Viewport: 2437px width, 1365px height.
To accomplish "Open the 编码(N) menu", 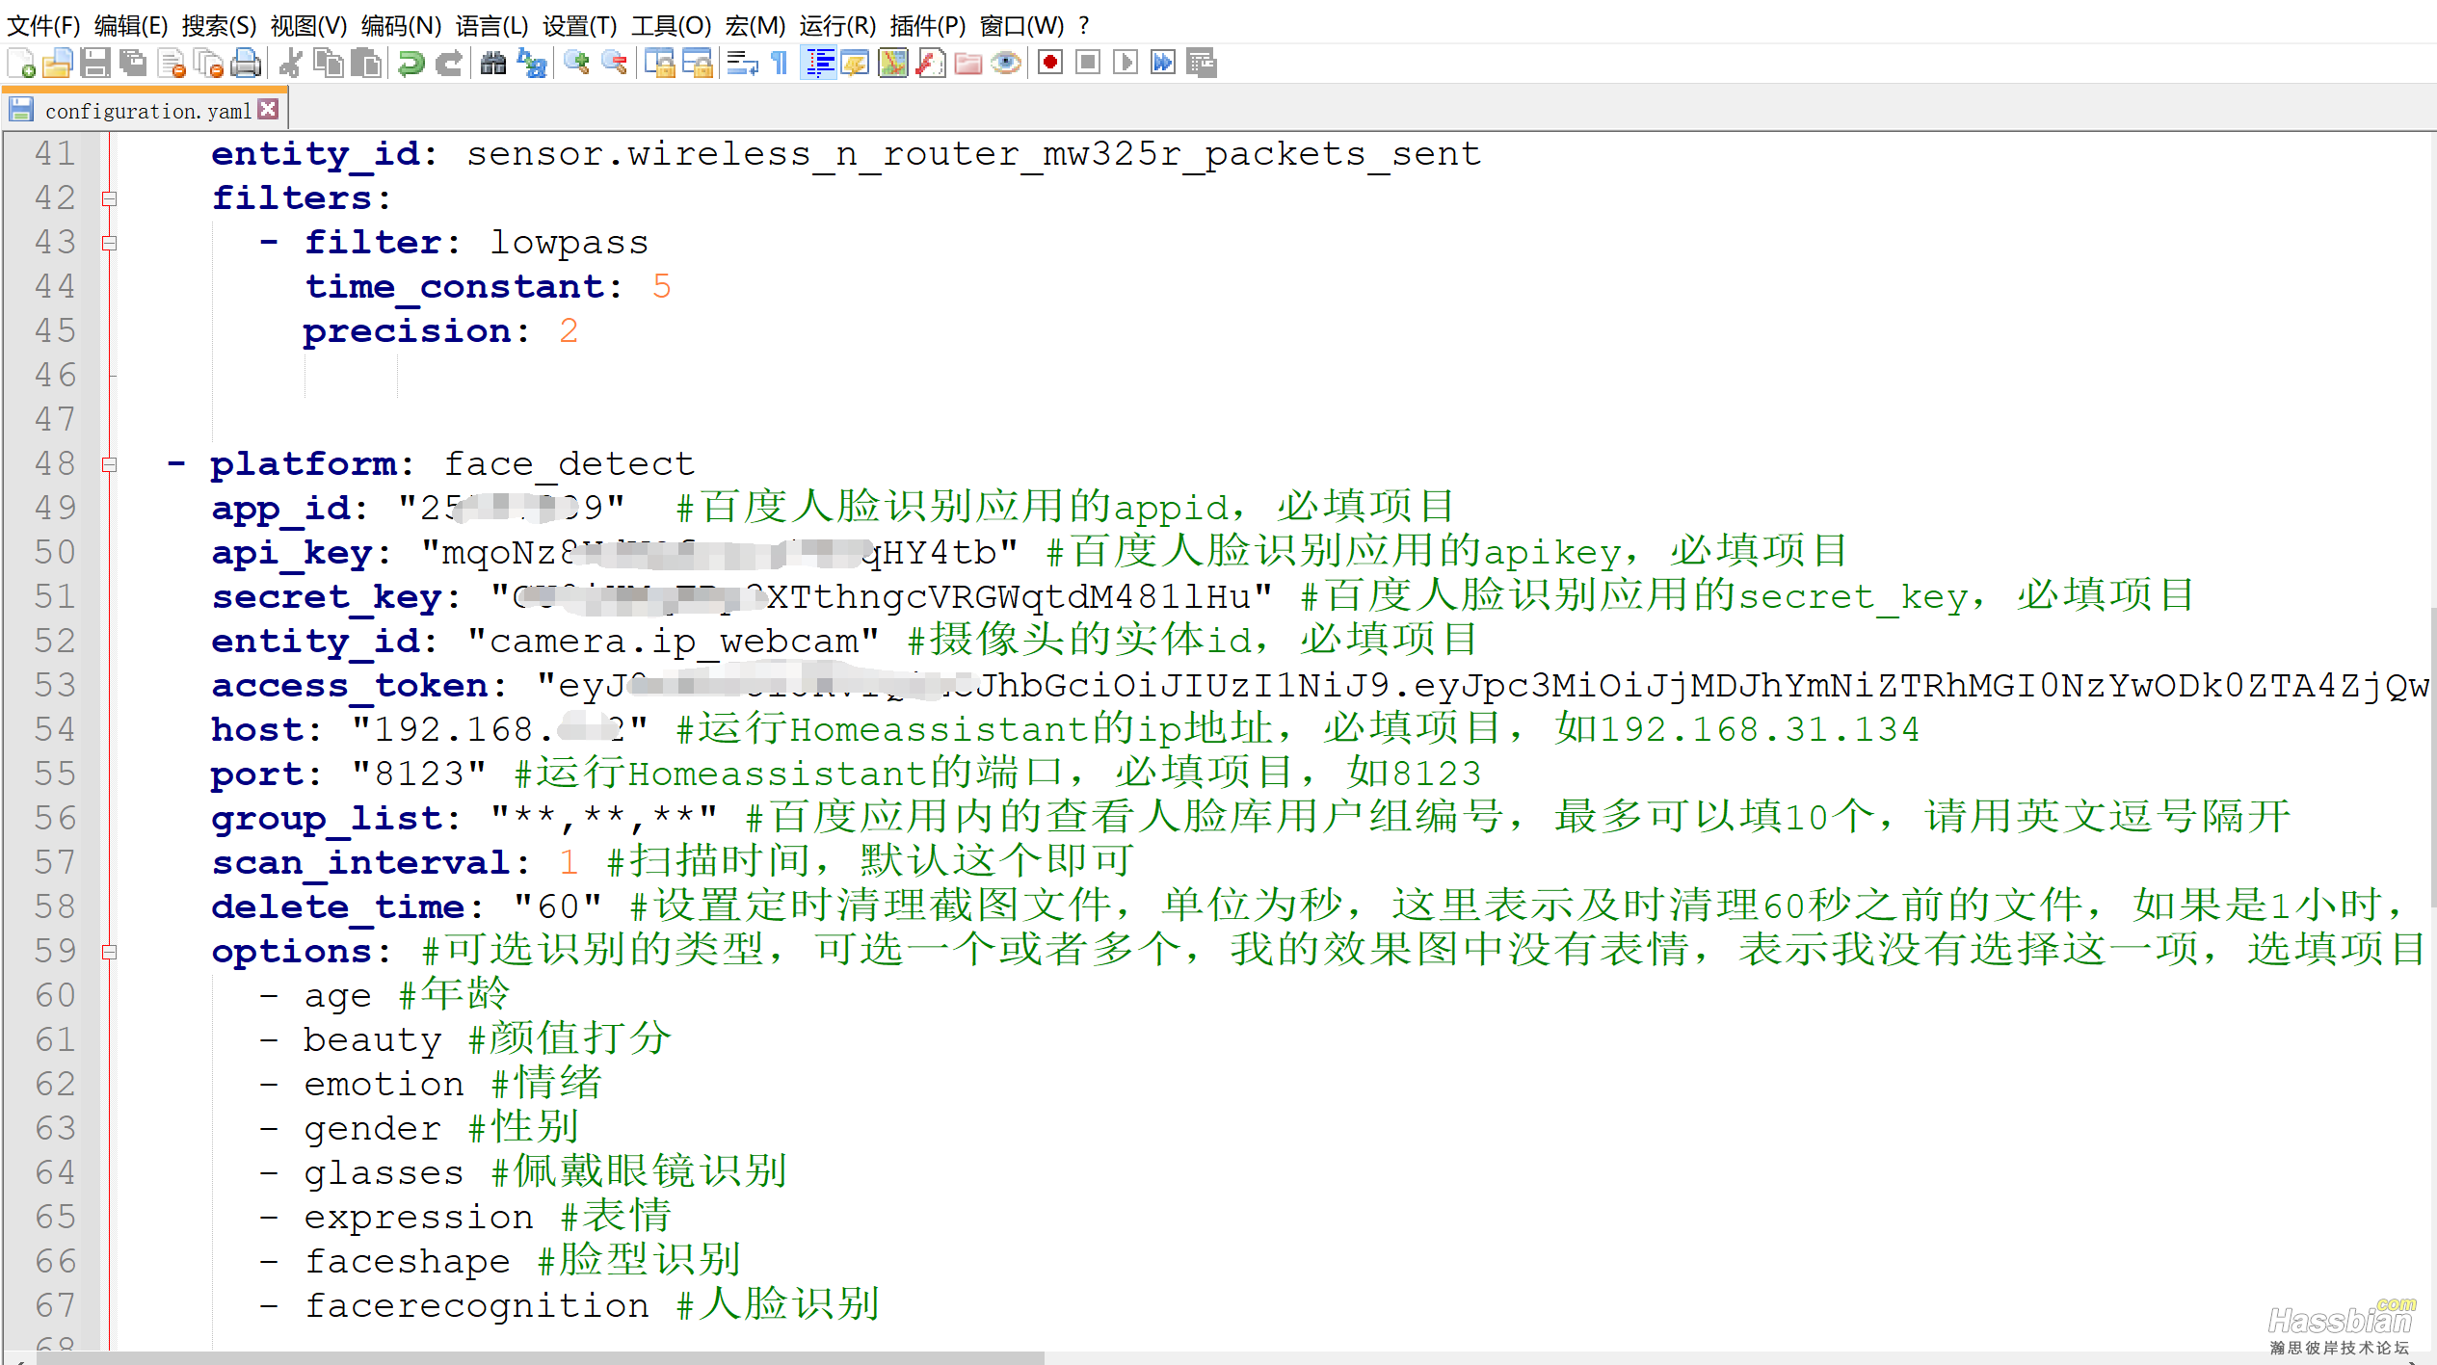I will (x=401, y=25).
